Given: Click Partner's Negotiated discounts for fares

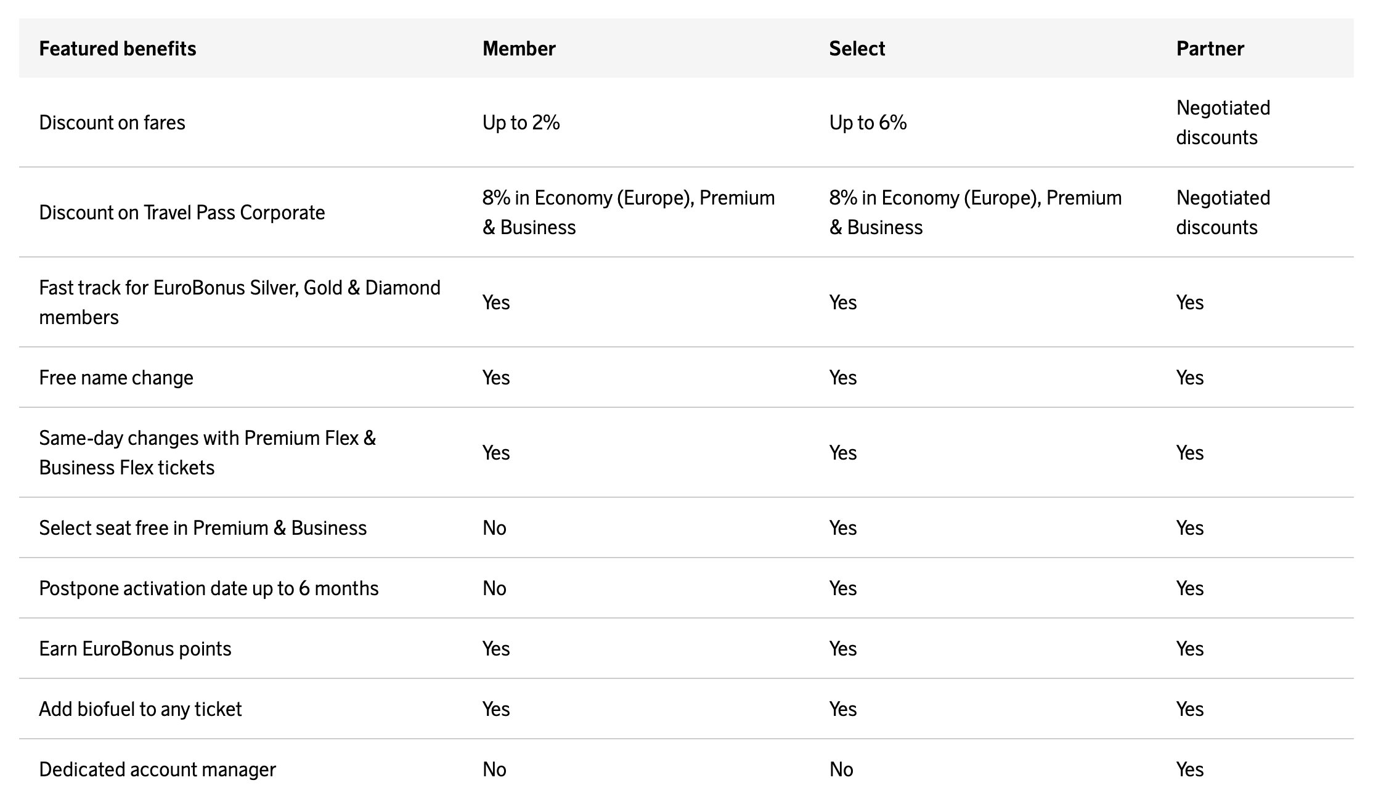Looking at the screenshot, I should [x=1223, y=123].
